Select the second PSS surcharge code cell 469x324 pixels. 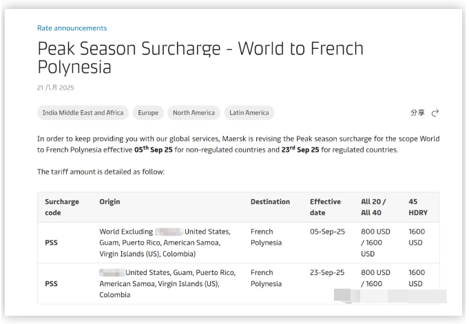(x=51, y=283)
